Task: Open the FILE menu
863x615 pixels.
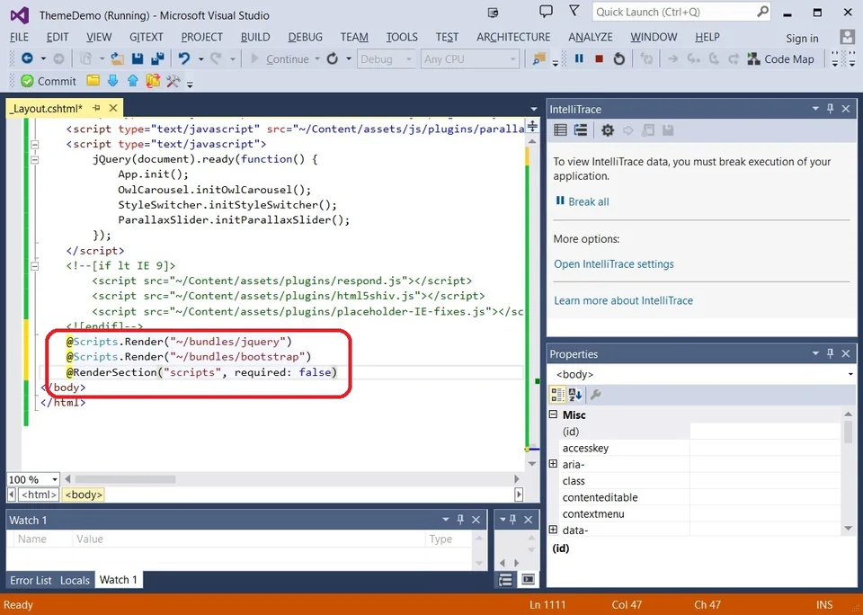Action: pyautogui.click(x=19, y=37)
